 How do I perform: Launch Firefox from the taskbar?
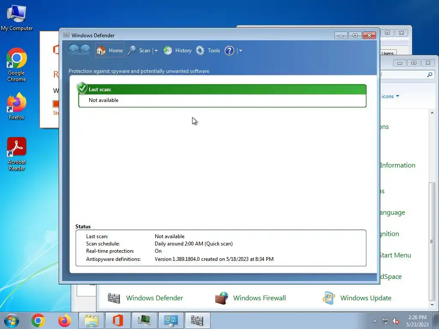(x=65, y=320)
